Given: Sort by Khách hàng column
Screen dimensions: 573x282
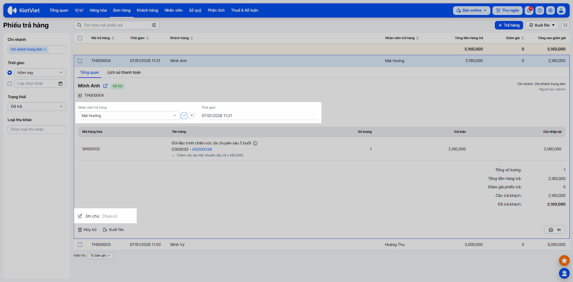Looking at the screenshot, I should (x=182, y=38).
